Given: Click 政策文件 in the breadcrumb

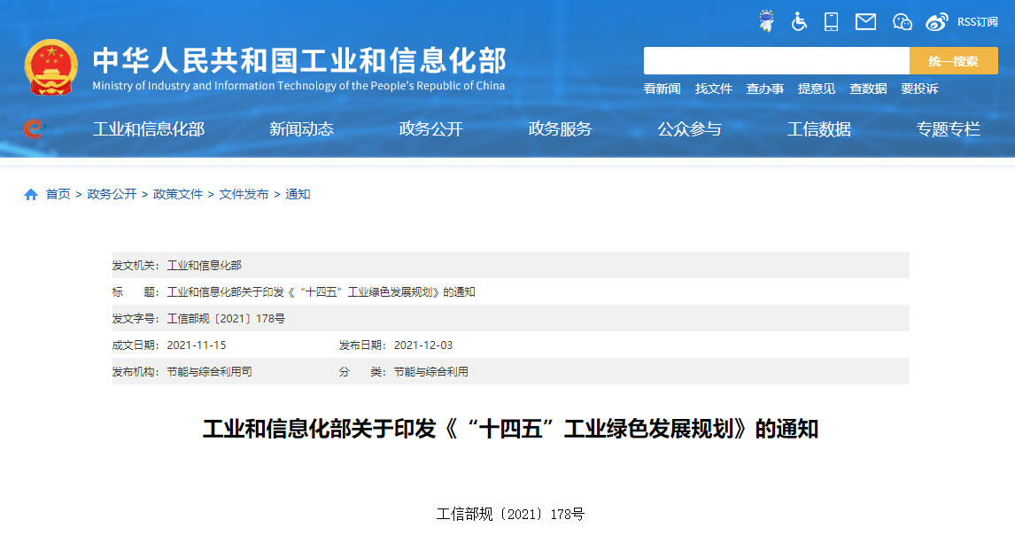Looking at the screenshot, I should (178, 194).
